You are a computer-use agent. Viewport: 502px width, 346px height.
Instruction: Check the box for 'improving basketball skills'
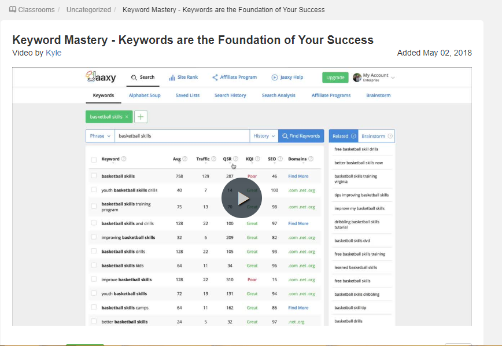[94, 237]
